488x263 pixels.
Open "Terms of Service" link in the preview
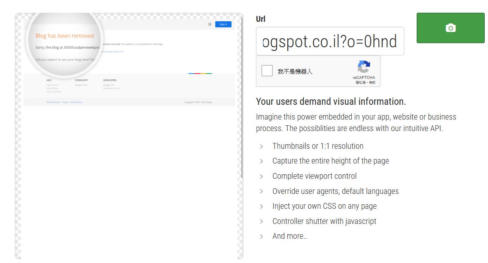[x=54, y=102]
